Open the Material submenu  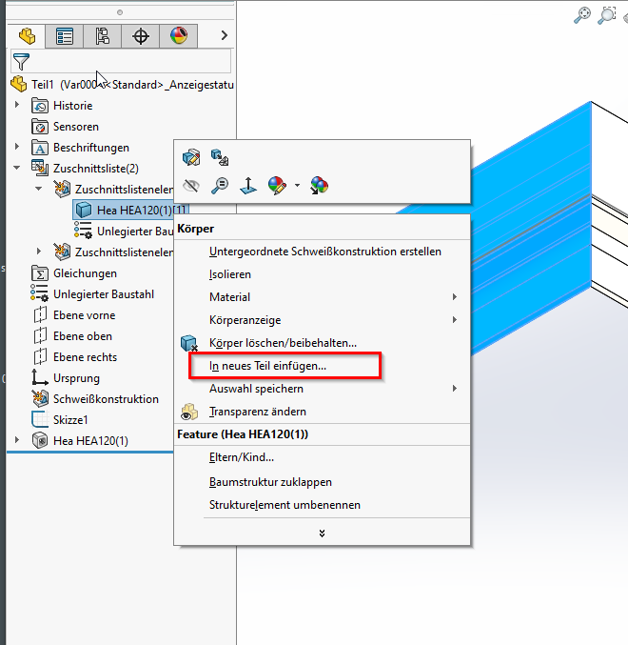pyautogui.click(x=322, y=297)
